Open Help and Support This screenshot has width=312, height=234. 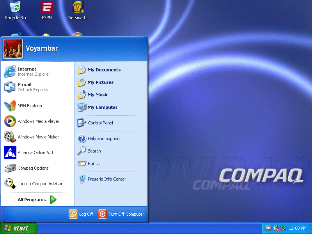click(x=111, y=138)
